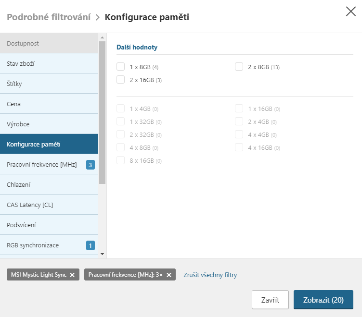Image resolution: width=362 pixels, height=317 pixels.
Task: Open the Dostupnost filter category
Action: point(49,43)
